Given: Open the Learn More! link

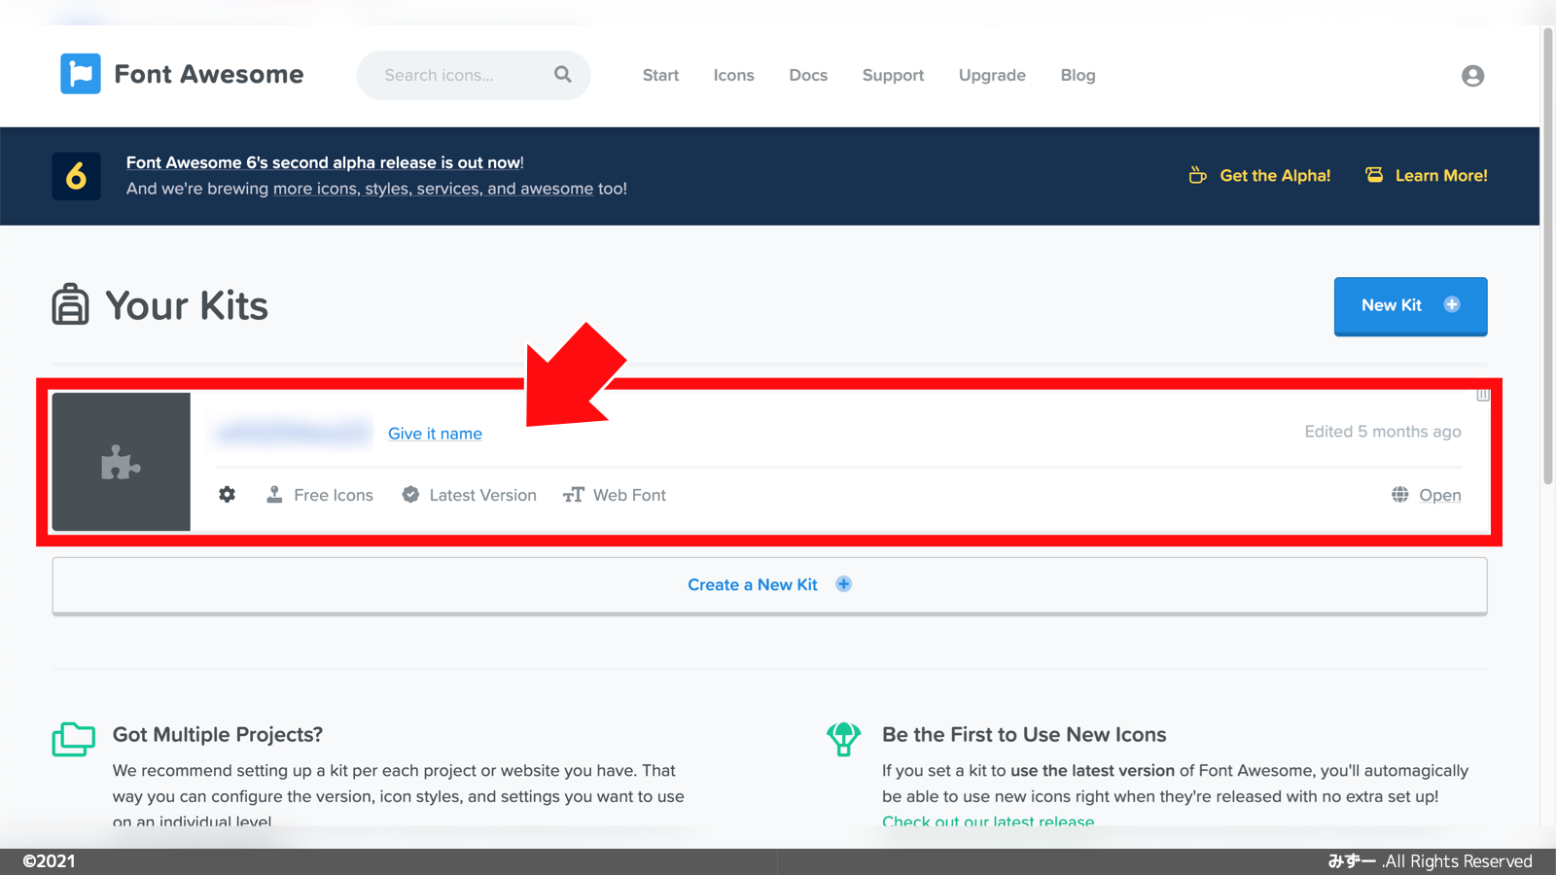Looking at the screenshot, I should (1441, 176).
